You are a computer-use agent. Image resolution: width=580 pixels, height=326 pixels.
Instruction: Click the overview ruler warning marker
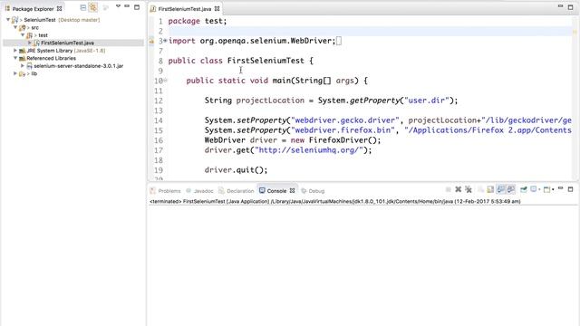[x=575, y=32]
